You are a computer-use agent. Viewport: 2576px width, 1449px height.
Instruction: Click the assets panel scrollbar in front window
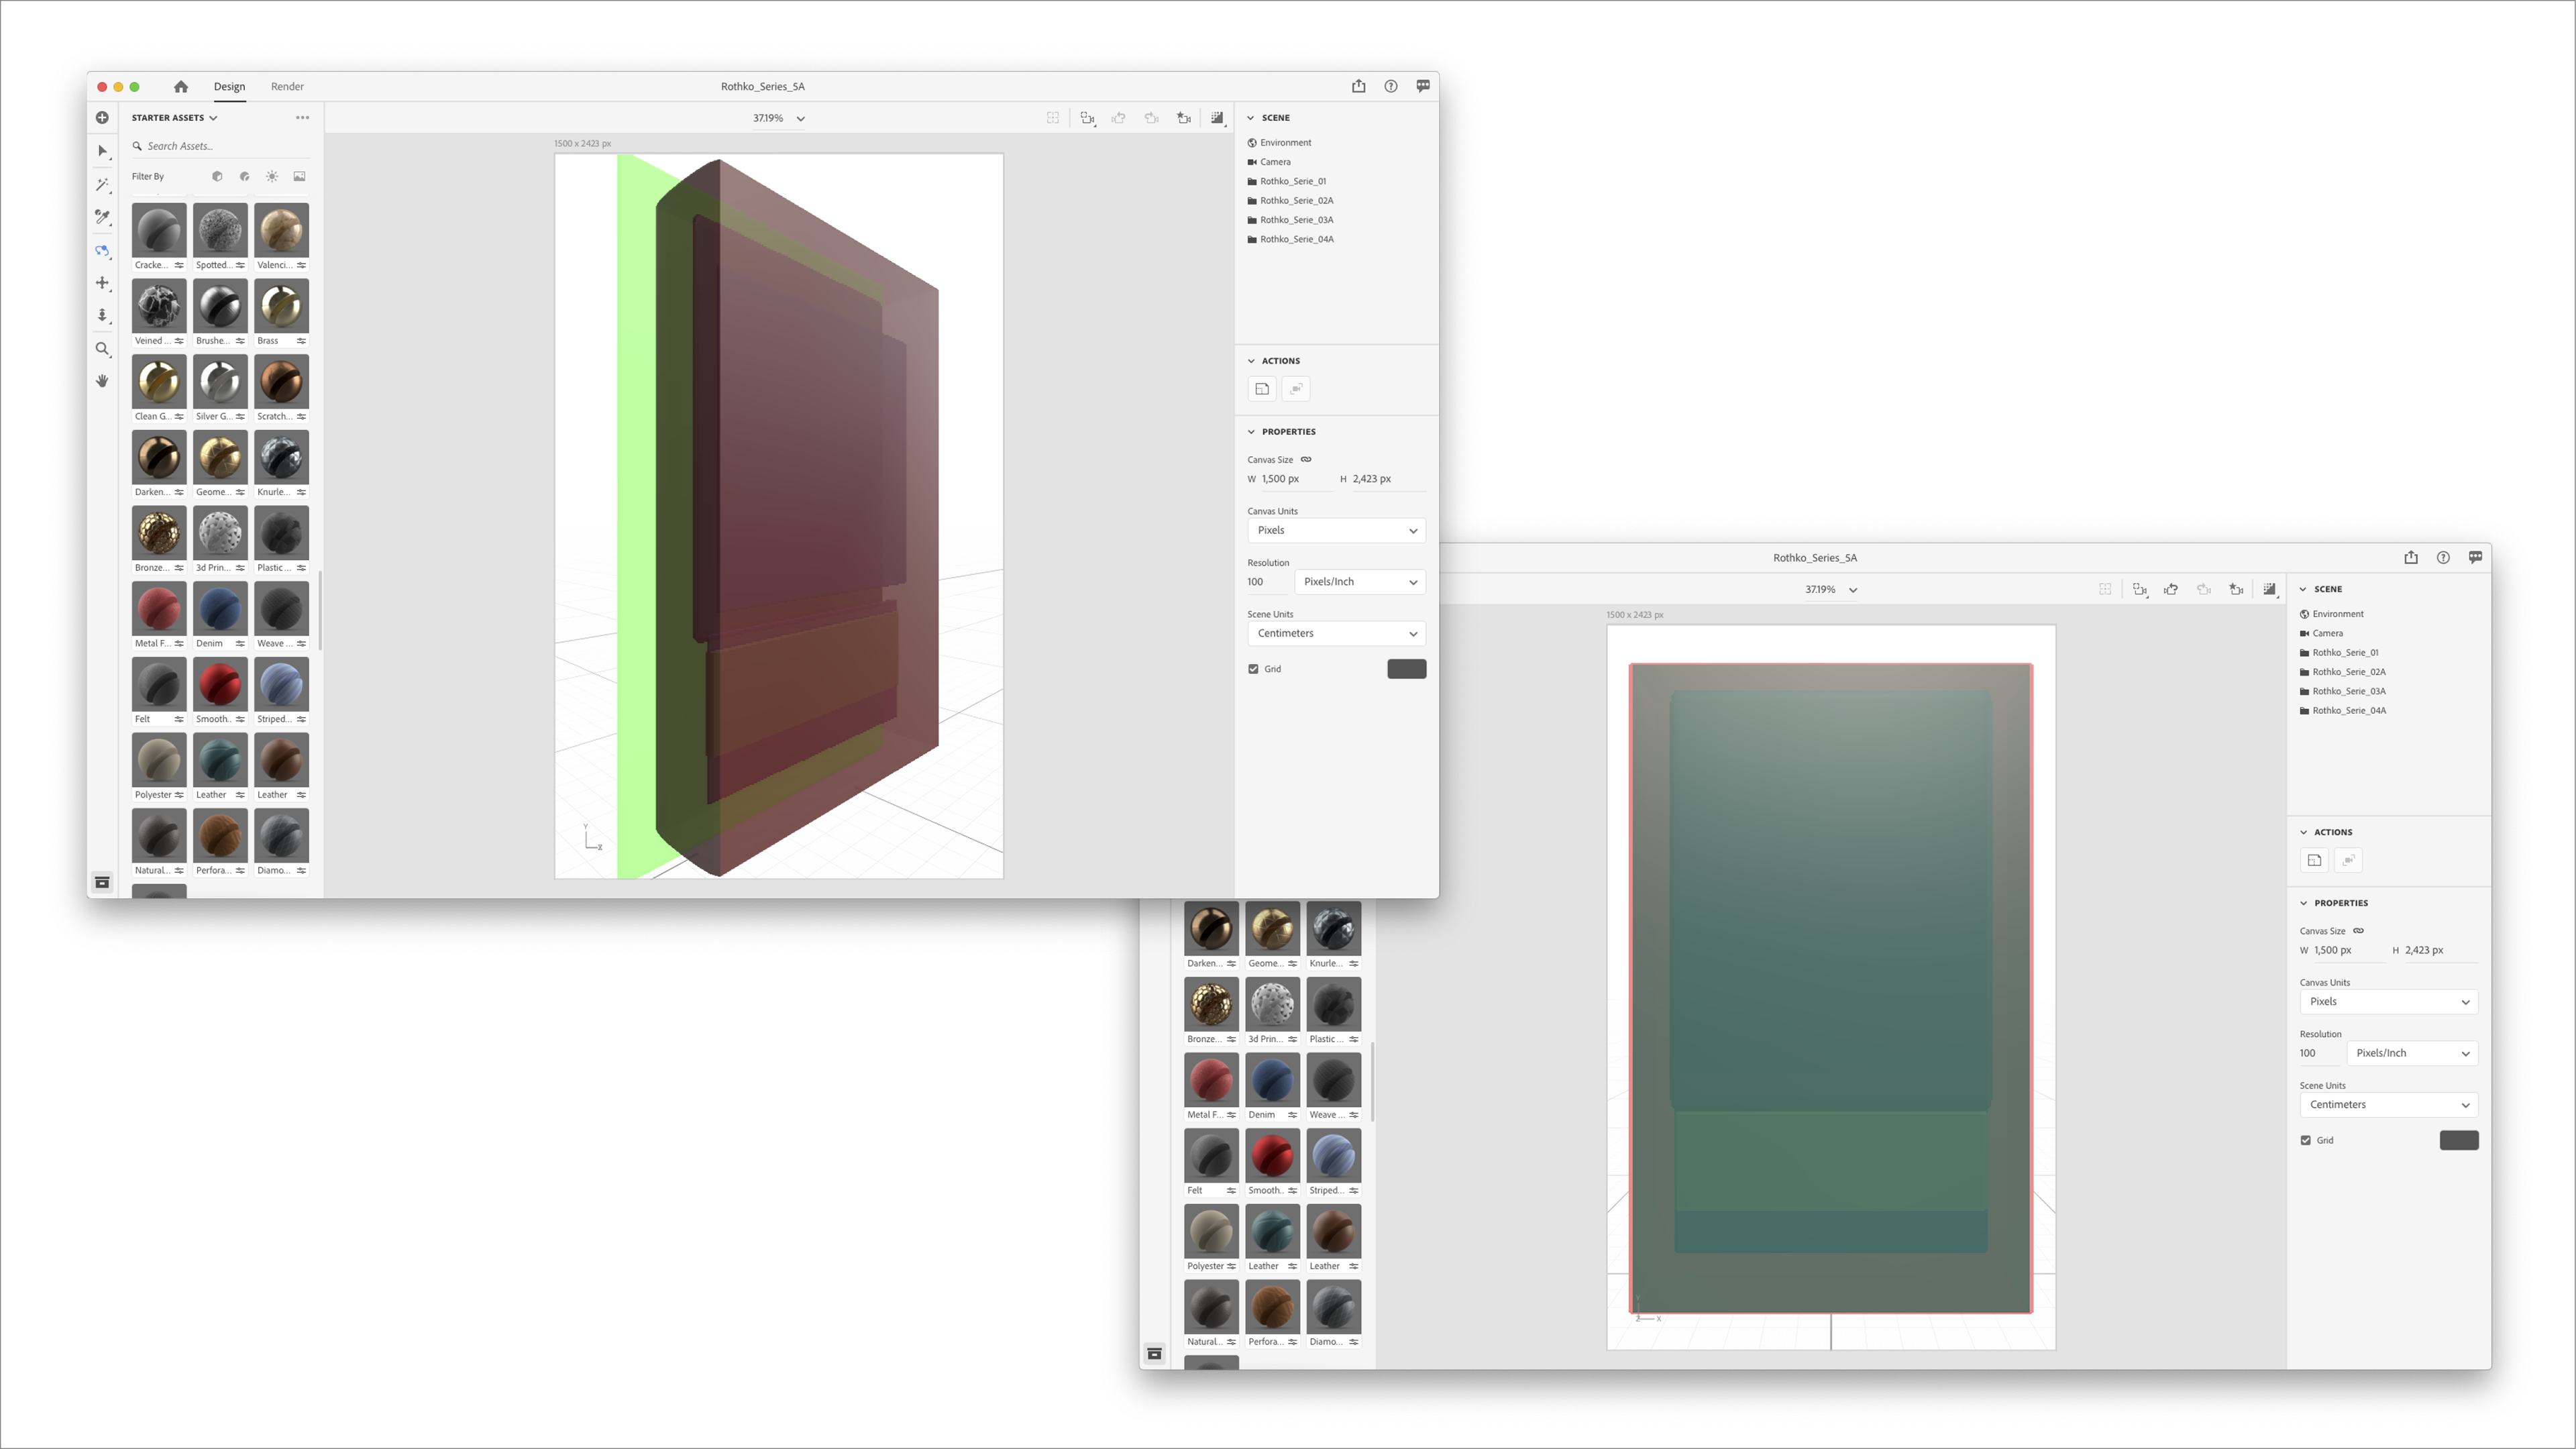pos(320,610)
